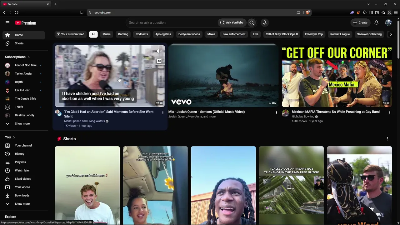Go back with the browser back arrow

pyautogui.click(x=4, y=12)
